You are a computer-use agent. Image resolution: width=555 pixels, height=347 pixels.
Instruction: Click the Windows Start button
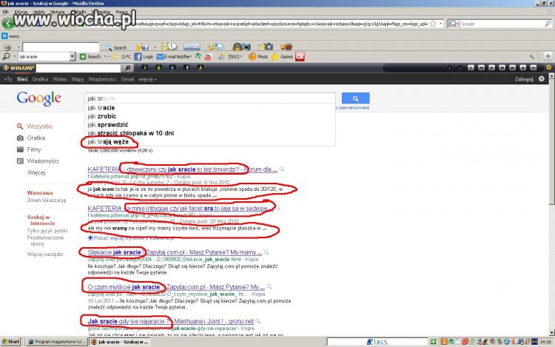point(10,341)
